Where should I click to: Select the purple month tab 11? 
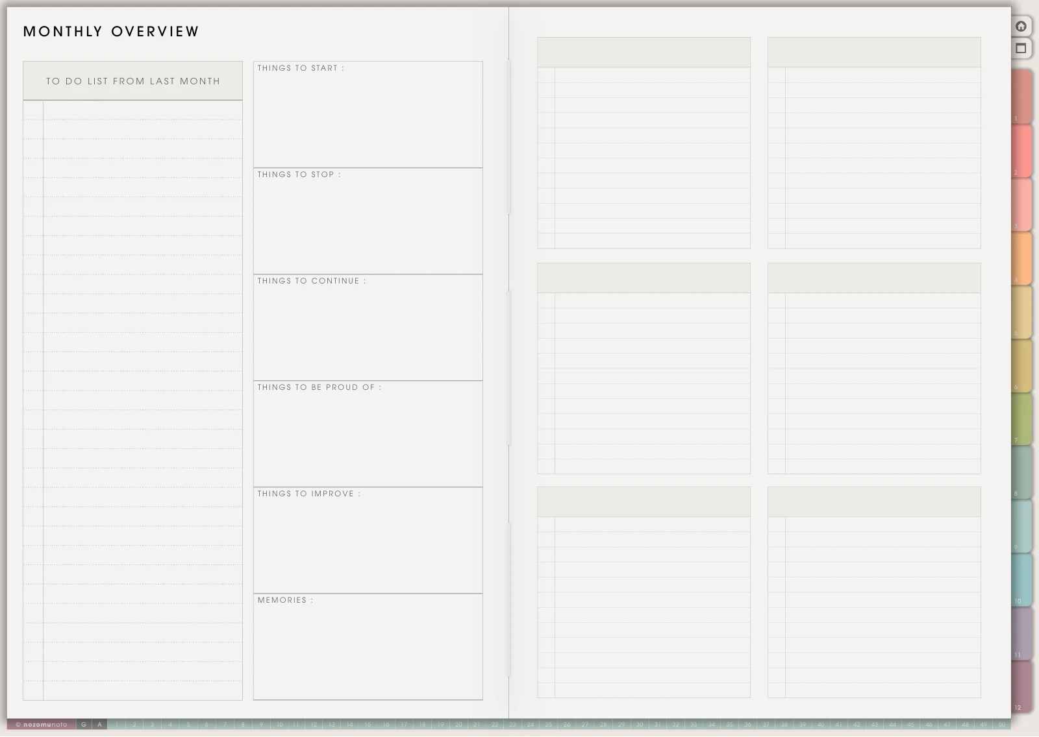click(1021, 634)
